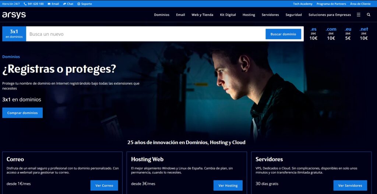Screen dimensions: 377x194
Task: Click the Atención 24/7 text
Action: click(11, 4)
